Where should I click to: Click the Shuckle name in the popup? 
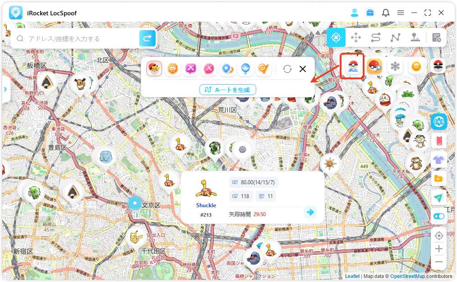(206, 205)
